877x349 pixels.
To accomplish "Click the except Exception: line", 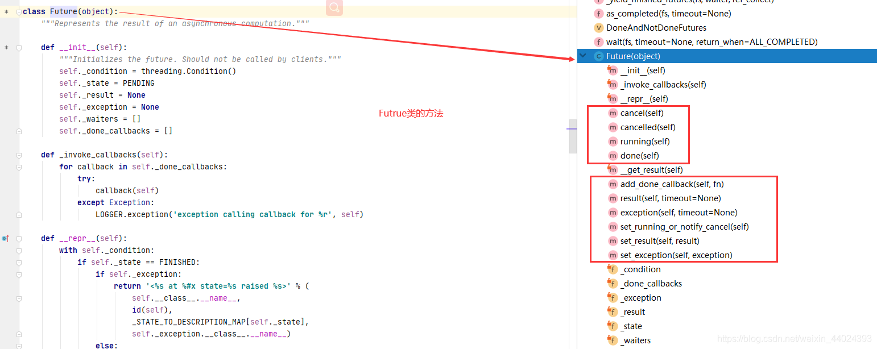I will [116, 202].
